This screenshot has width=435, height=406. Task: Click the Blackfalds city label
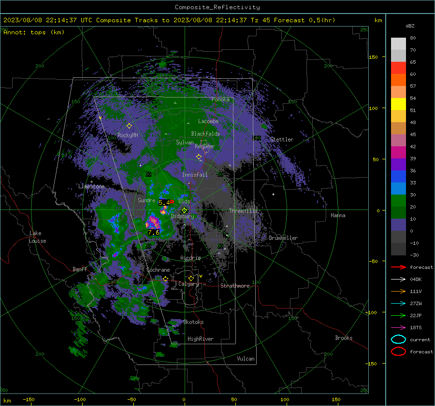click(205, 134)
